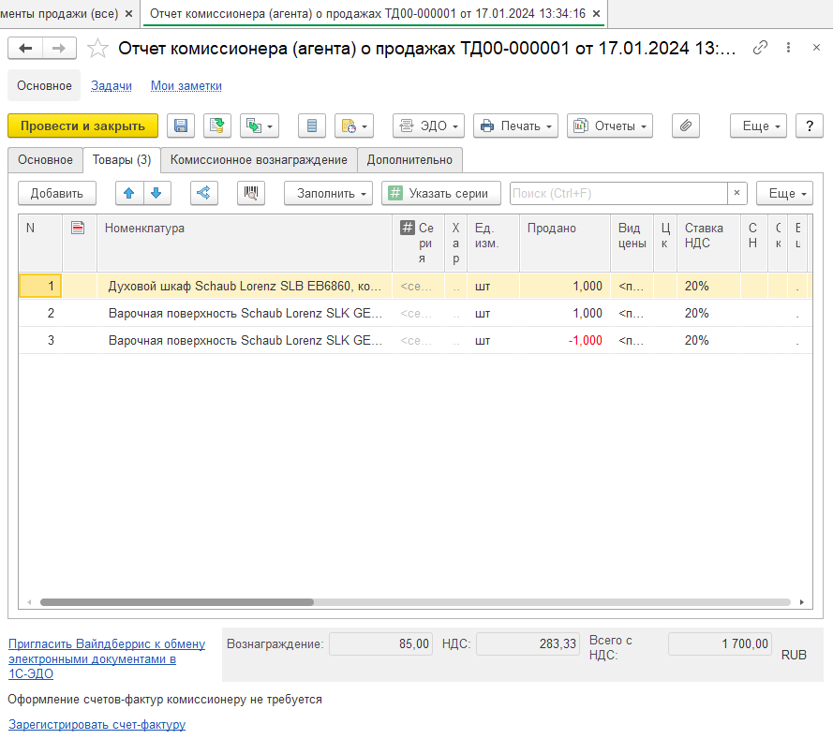Image resolution: width=833 pixels, height=739 pixels.
Task: Select the Основное navigation item
Action: tap(44, 85)
